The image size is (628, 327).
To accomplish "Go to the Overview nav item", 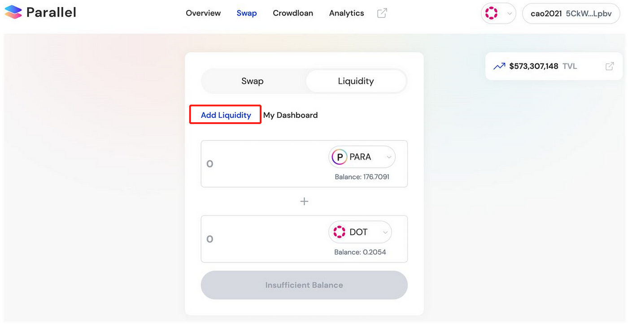I will click(203, 13).
